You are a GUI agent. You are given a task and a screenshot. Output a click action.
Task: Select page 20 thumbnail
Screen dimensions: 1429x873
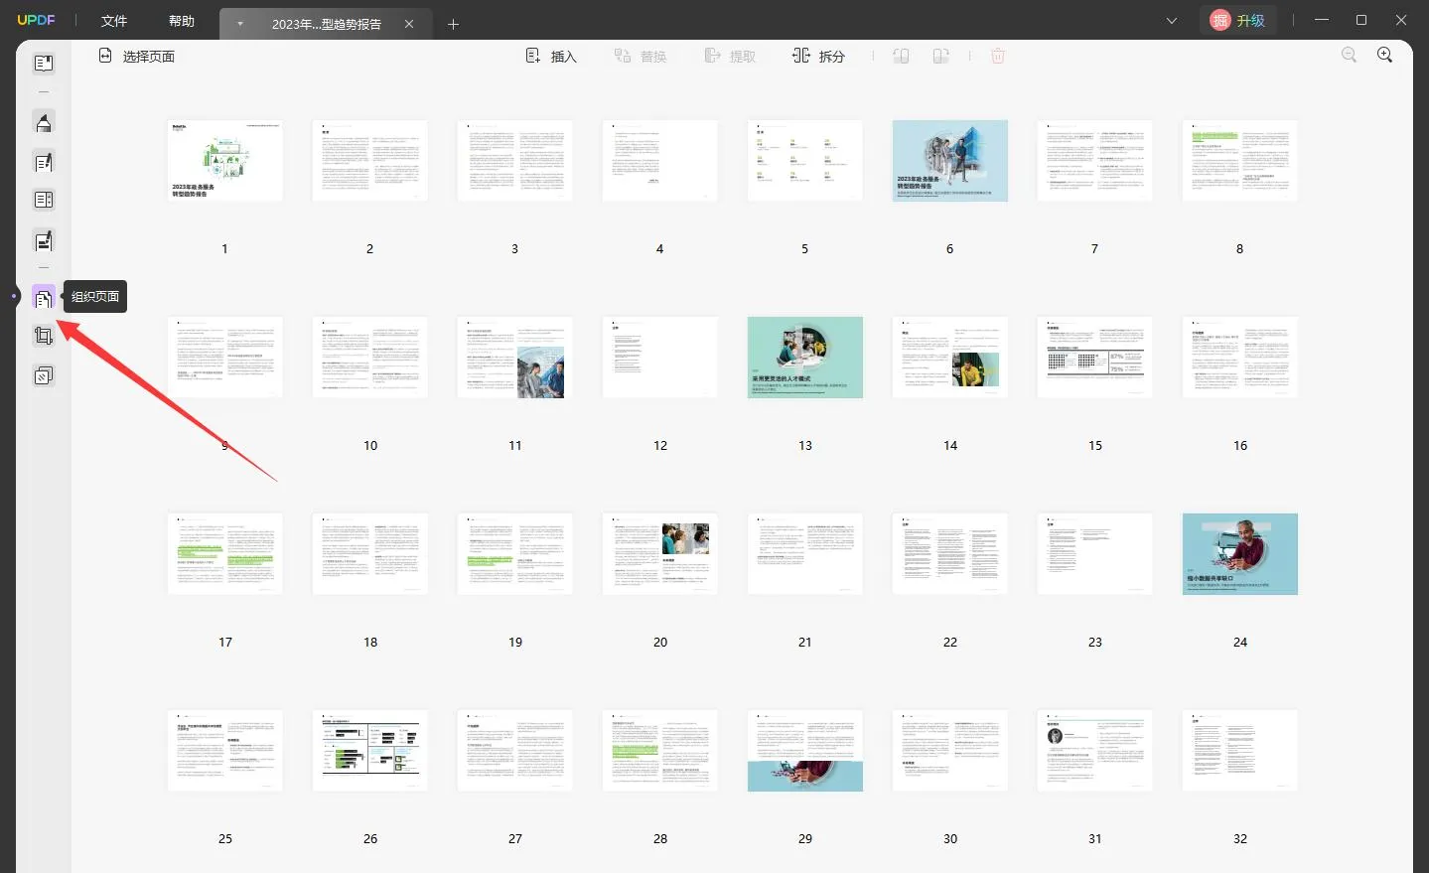(660, 554)
